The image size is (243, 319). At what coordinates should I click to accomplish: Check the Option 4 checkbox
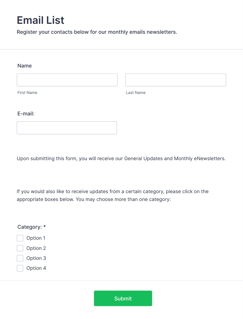coord(20,268)
